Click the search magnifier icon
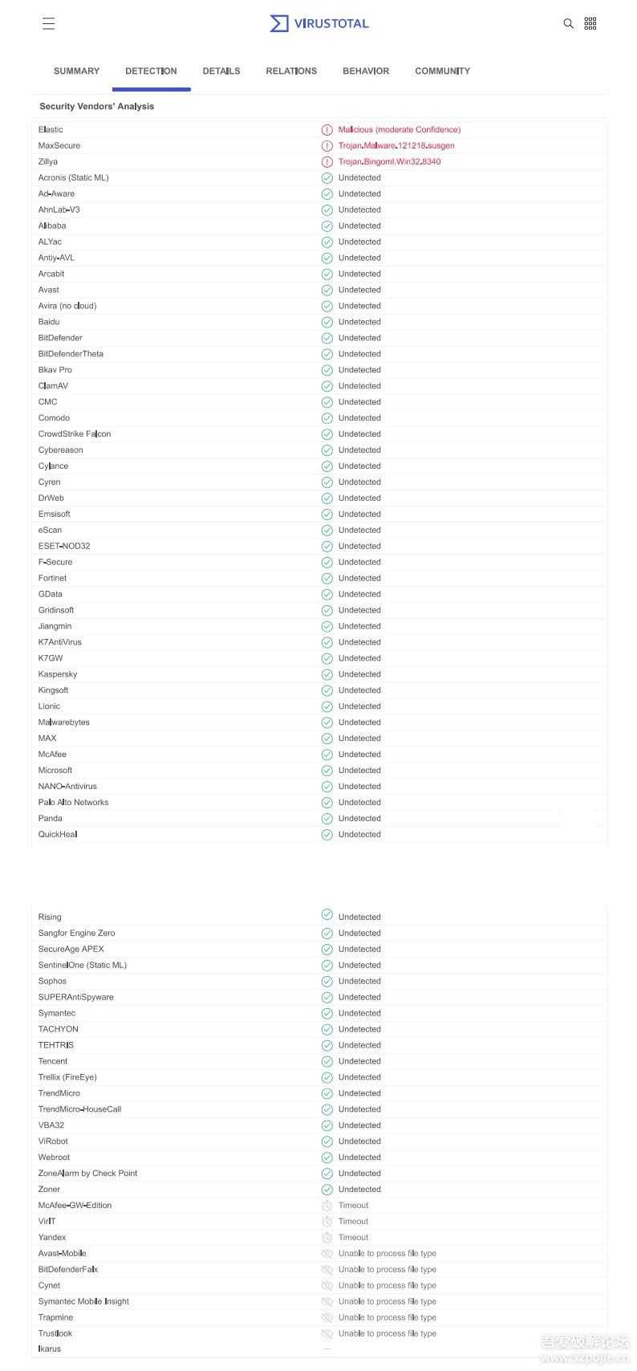 coord(568,23)
